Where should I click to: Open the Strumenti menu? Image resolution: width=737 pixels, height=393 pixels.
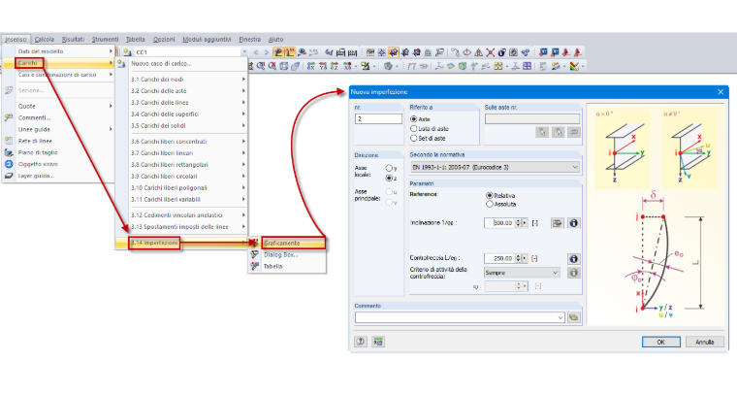coord(106,40)
